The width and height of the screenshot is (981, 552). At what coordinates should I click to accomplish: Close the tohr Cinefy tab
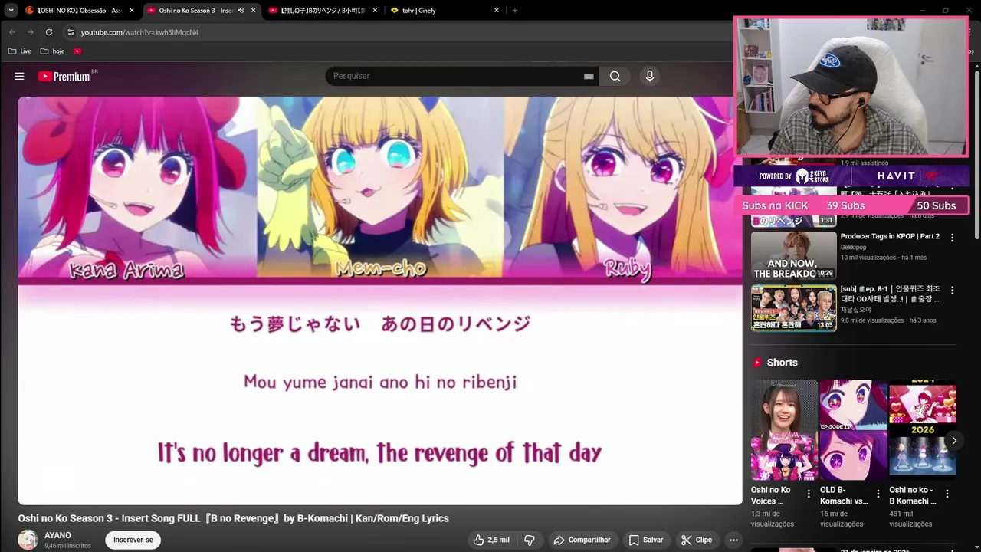pos(497,11)
